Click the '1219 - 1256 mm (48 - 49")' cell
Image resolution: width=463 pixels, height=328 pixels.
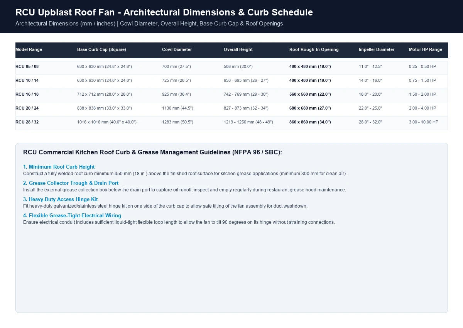click(x=248, y=122)
